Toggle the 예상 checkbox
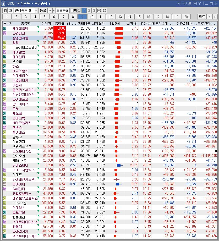The width and height of the screenshot is (219, 241). click(72, 10)
